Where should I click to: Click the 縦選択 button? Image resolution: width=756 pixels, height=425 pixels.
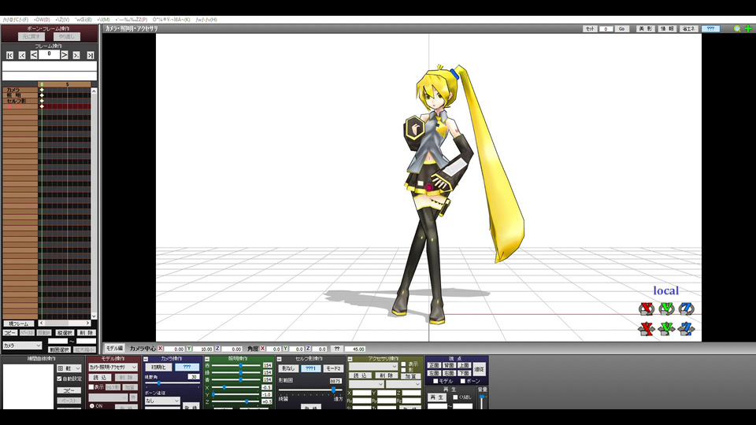[65, 333]
